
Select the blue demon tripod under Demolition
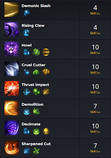[x=26, y=111]
